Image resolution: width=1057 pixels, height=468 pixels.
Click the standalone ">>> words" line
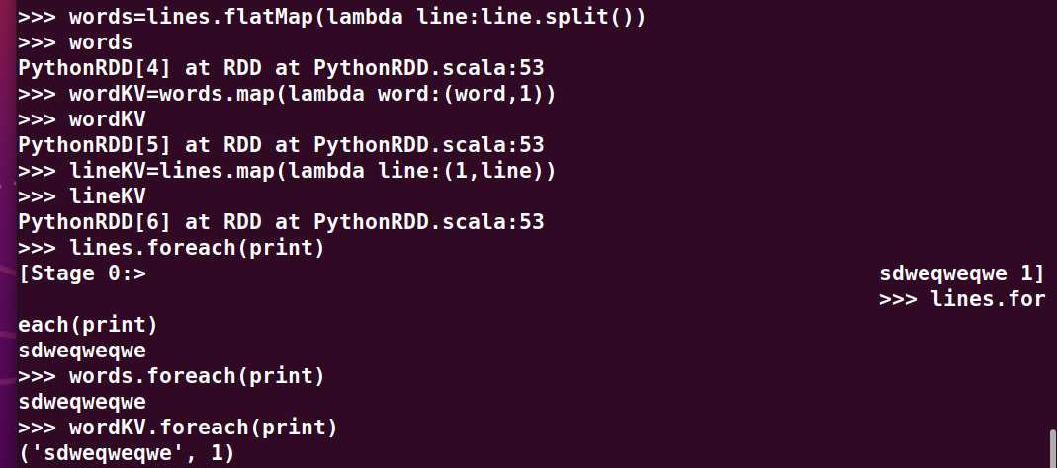pyautogui.click(x=75, y=43)
